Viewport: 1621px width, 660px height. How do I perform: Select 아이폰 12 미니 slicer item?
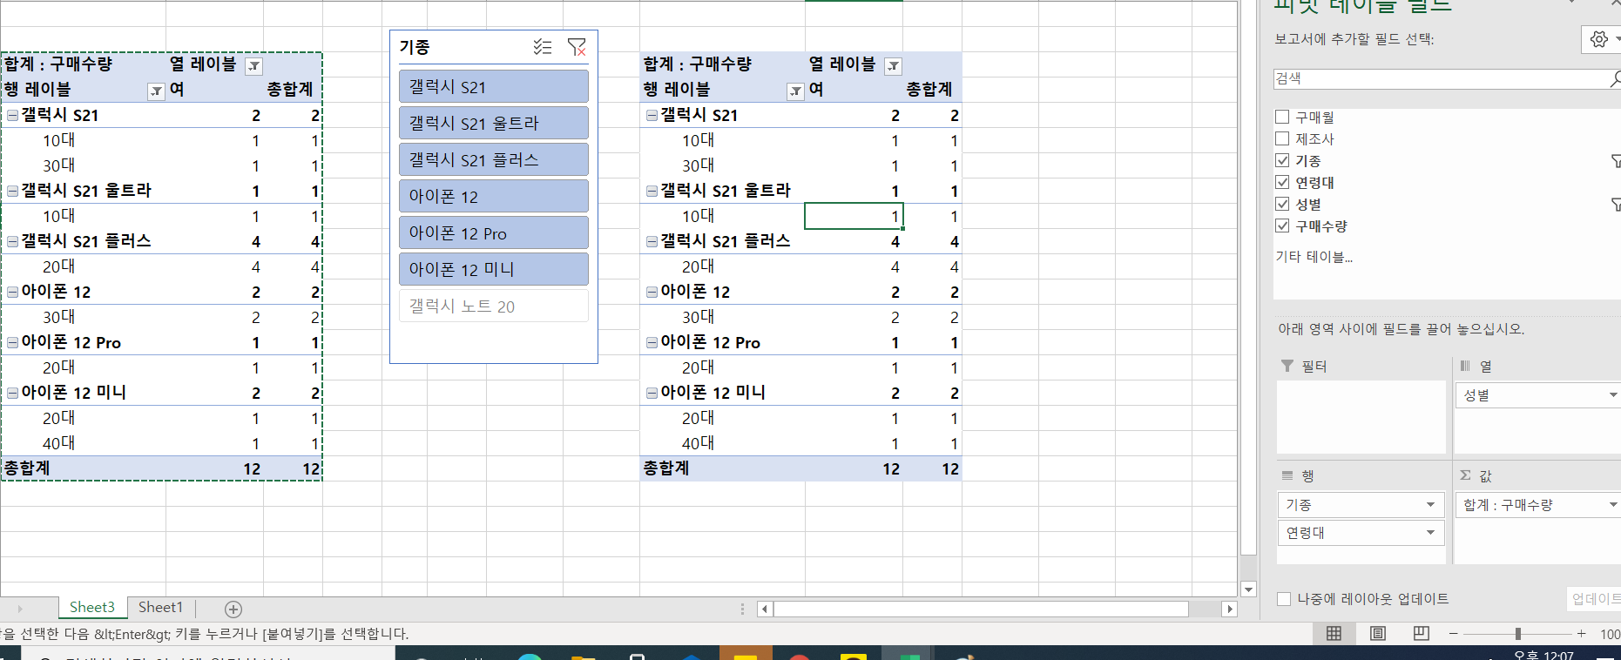[494, 269]
